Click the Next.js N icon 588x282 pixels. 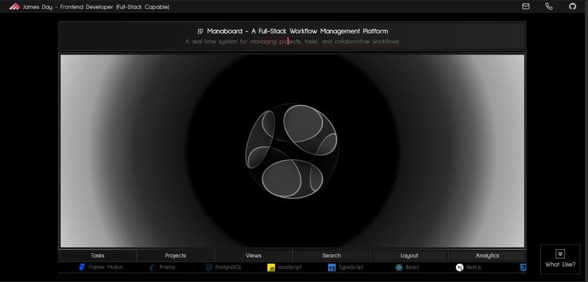[459, 267]
